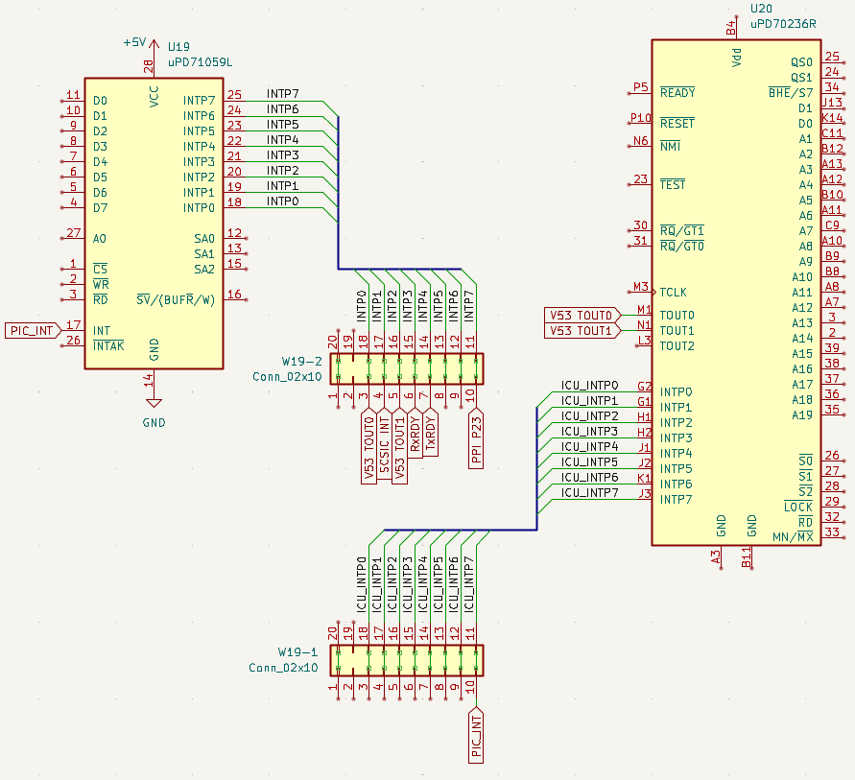This screenshot has height=780, width=855.
Task: Click the uPD70236R value text of U20
Action: pyautogui.click(x=783, y=22)
